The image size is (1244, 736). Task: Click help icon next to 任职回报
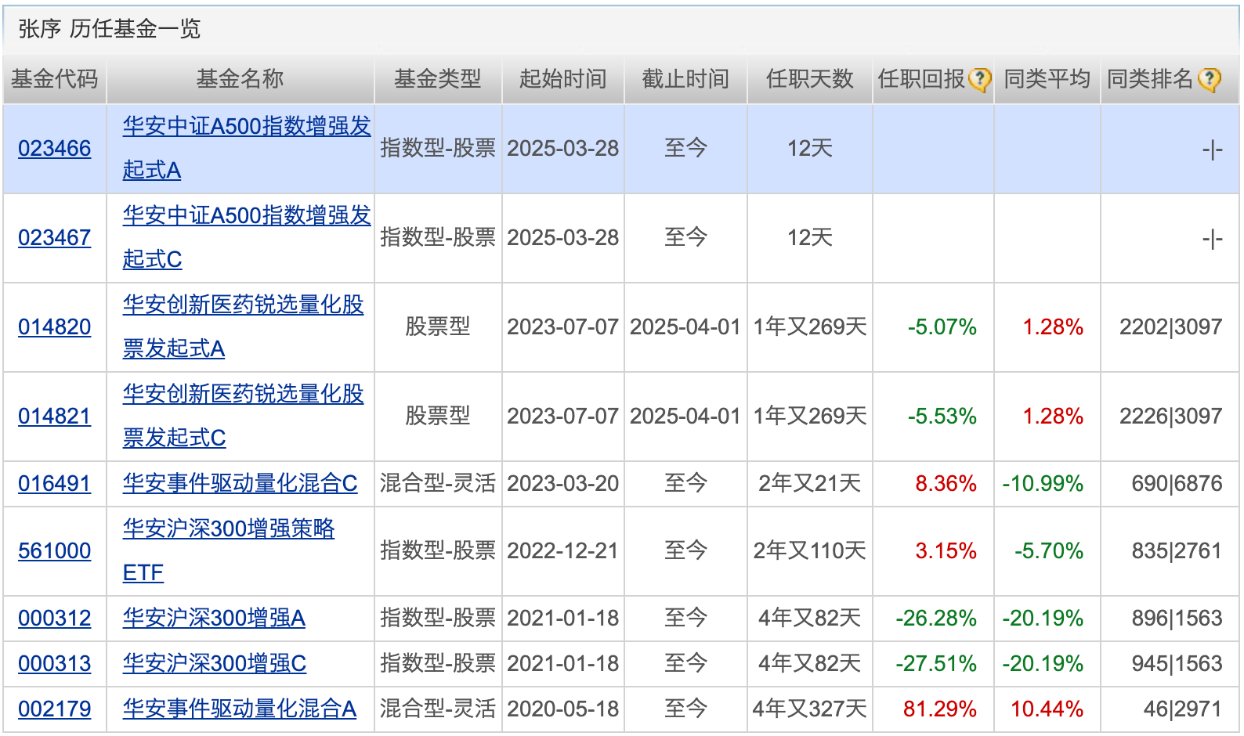coord(979,80)
